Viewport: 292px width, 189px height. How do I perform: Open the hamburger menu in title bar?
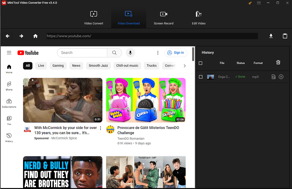pyautogui.click(x=259, y=3)
